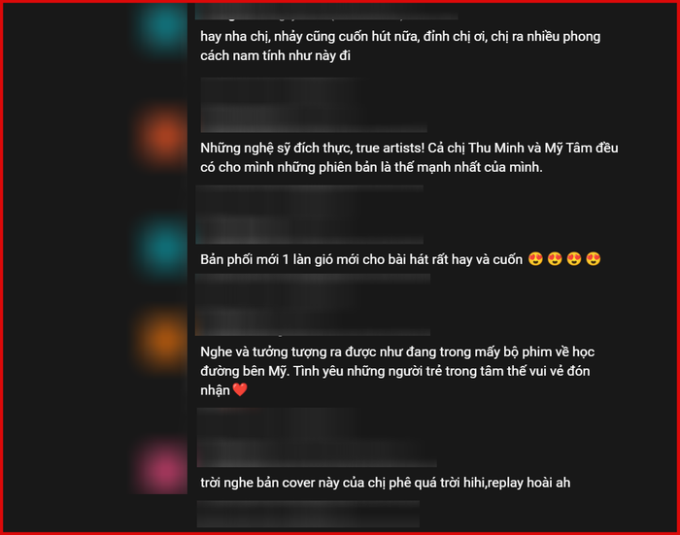Click the red heart emoji after 'nhận'
Screen dimensions: 680x535
[x=240, y=389]
